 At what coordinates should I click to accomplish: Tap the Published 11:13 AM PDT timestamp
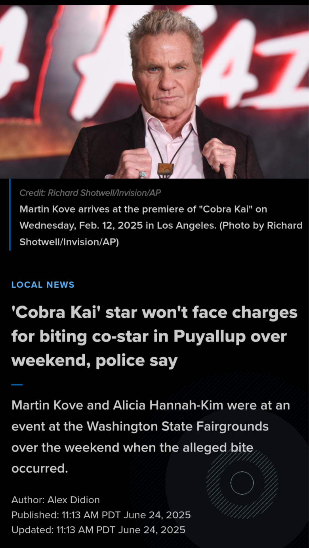101,515
